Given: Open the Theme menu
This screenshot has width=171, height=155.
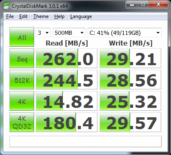Looking at the screenshot, I should pos(41,16).
